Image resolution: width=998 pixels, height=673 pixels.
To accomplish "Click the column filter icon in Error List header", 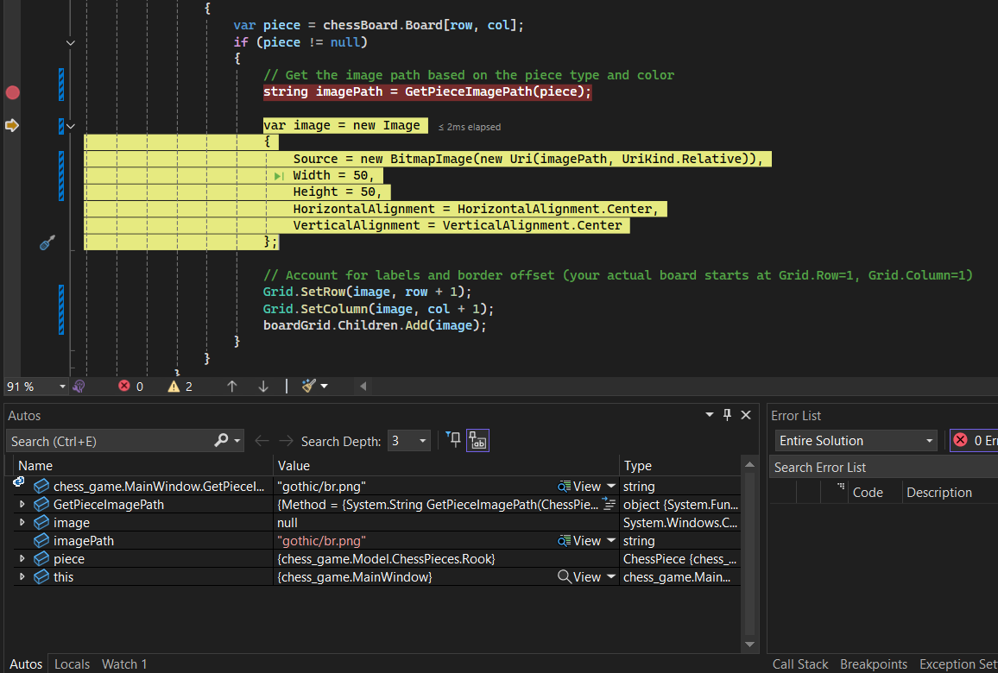I will coord(841,487).
